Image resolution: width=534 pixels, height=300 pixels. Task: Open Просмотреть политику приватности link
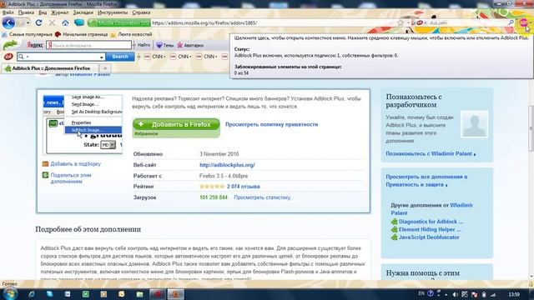pyautogui.click(x=271, y=124)
